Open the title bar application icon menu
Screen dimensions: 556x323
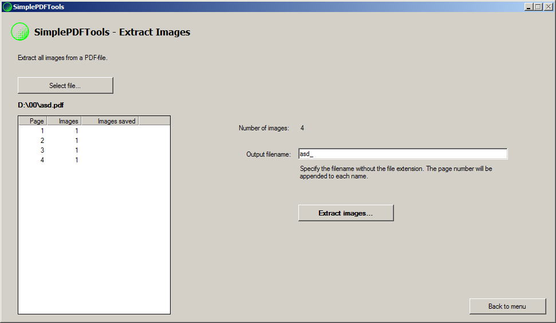(7, 7)
